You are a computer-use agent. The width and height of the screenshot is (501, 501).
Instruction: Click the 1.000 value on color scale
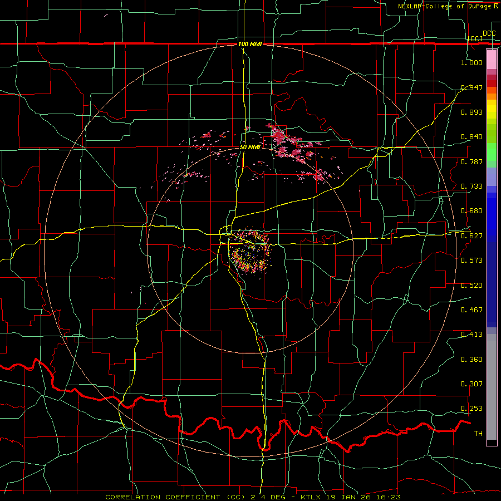click(x=471, y=62)
